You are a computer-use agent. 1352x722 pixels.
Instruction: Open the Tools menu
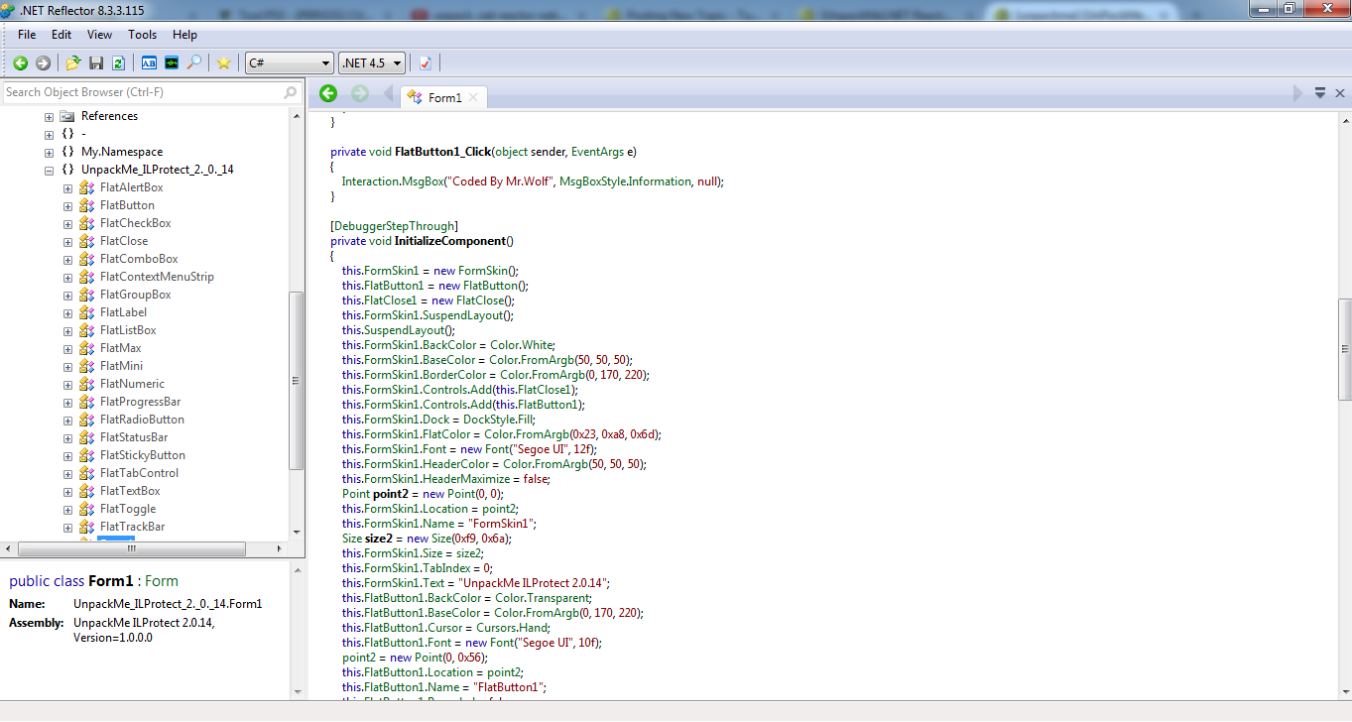(142, 35)
